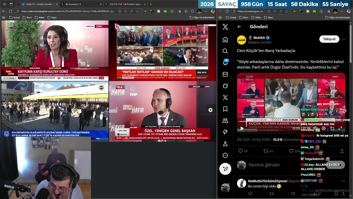This screenshot has height=199, width=353.
Task: Open Yayın bookmarks folder in right browser
Action: click(x=268, y=17)
